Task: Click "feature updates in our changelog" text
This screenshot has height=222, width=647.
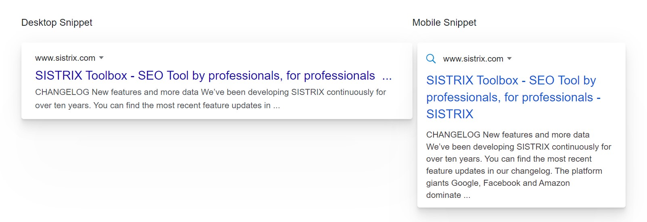Action: (x=488, y=171)
